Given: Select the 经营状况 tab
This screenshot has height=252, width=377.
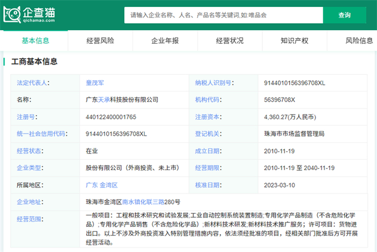Looking at the screenshot, I should click(x=229, y=40).
